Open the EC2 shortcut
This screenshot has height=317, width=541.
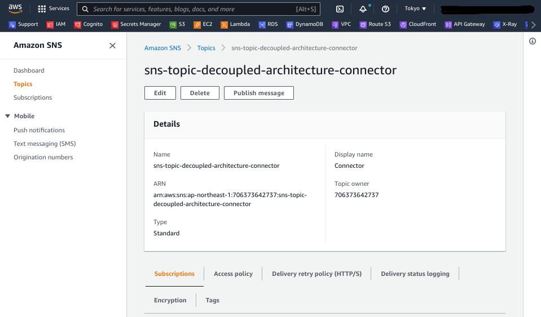[x=203, y=24]
